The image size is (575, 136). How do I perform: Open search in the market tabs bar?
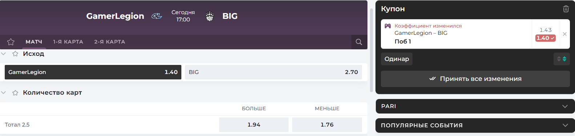tap(359, 42)
